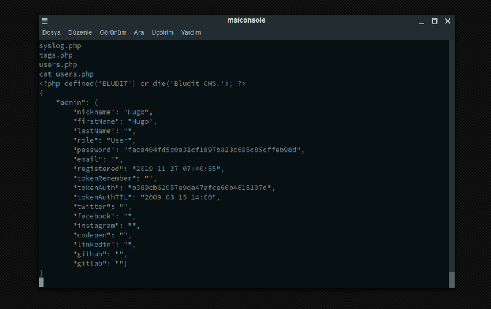Open the Uçbirim menu

coord(162,33)
